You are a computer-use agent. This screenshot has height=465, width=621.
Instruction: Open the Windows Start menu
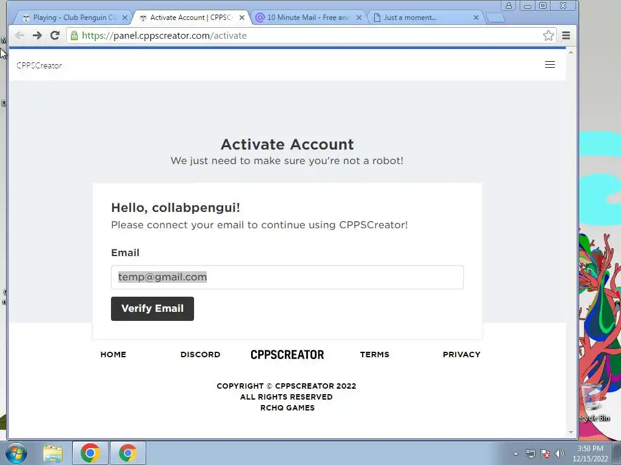click(16, 453)
